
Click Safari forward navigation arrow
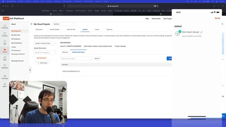coord(22,6)
